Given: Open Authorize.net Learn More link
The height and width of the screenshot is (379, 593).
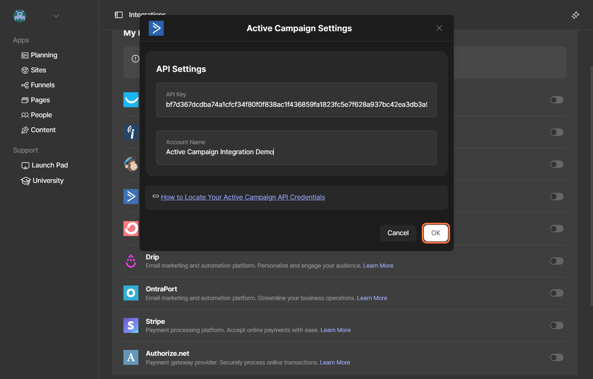Looking at the screenshot, I should 335,362.
